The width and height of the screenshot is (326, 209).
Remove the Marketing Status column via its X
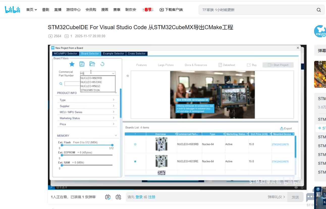pyautogui.click(x=247, y=134)
